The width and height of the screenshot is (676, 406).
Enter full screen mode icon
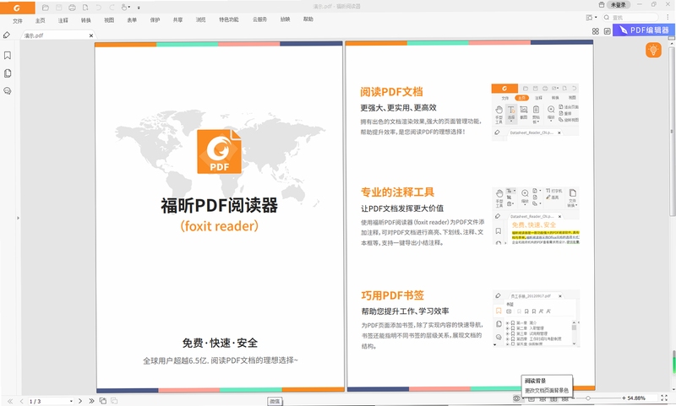coord(664,398)
